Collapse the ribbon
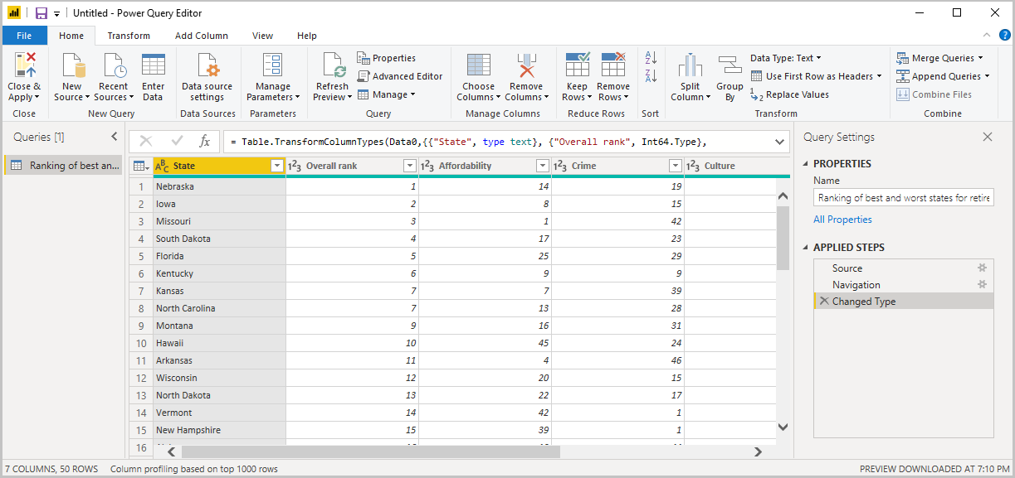Viewport: 1015px width, 478px height. (x=986, y=35)
